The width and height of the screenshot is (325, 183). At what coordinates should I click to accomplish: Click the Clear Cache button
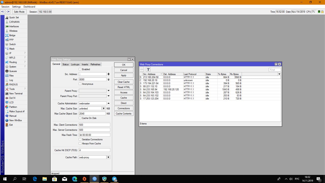[124, 82]
